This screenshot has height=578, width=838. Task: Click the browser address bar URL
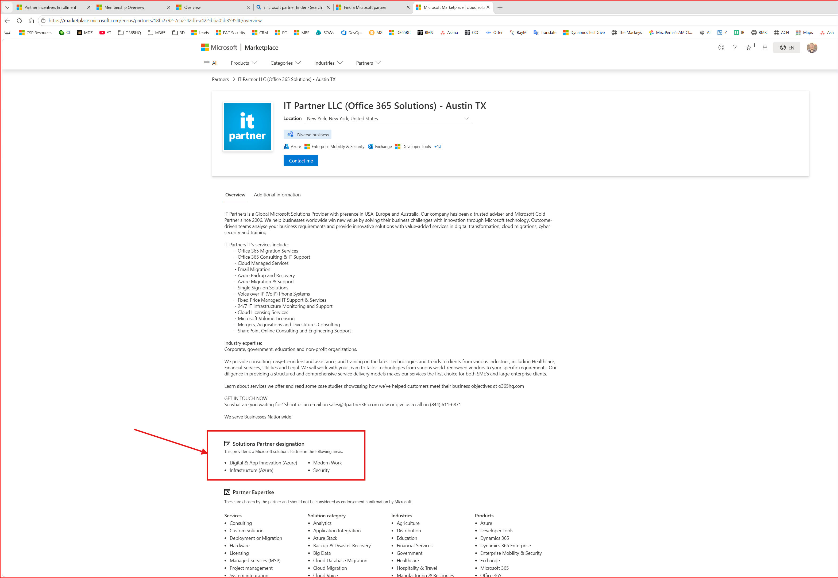pyautogui.click(x=155, y=21)
